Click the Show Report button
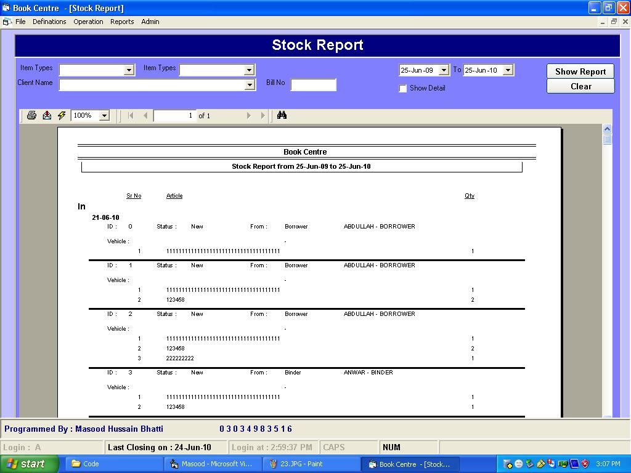631x473 pixels. 580,71
